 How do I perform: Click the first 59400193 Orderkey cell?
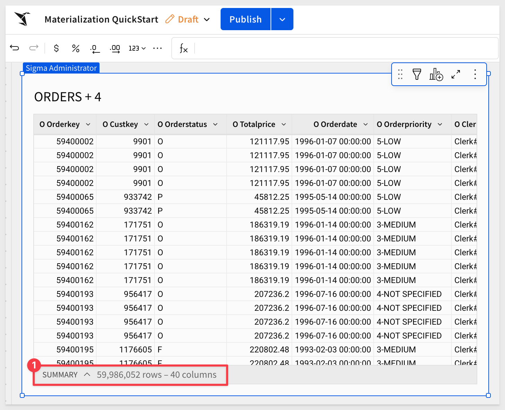[65, 294]
